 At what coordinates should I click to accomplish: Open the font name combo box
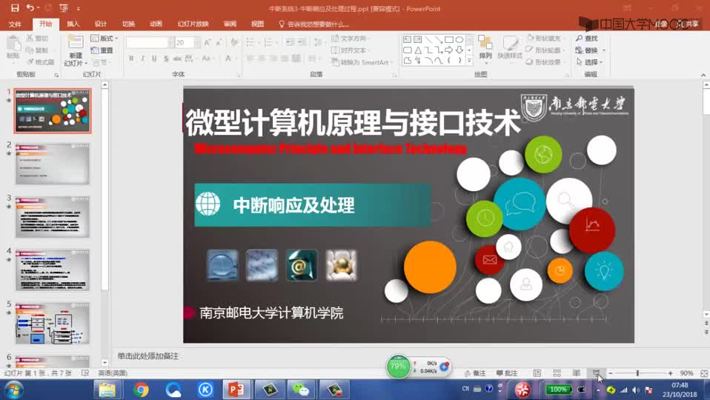pyautogui.click(x=150, y=42)
